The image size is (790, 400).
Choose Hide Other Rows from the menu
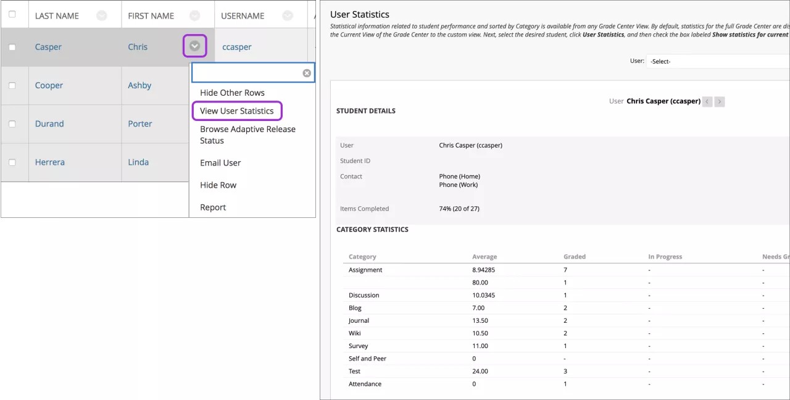[x=232, y=93]
